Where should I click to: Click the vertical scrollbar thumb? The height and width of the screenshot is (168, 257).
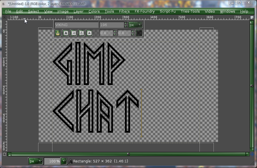click(252, 86)
